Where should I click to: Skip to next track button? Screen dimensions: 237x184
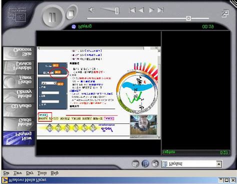point(160,10)
